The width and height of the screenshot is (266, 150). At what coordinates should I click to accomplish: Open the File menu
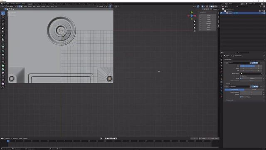click(5, 4)
